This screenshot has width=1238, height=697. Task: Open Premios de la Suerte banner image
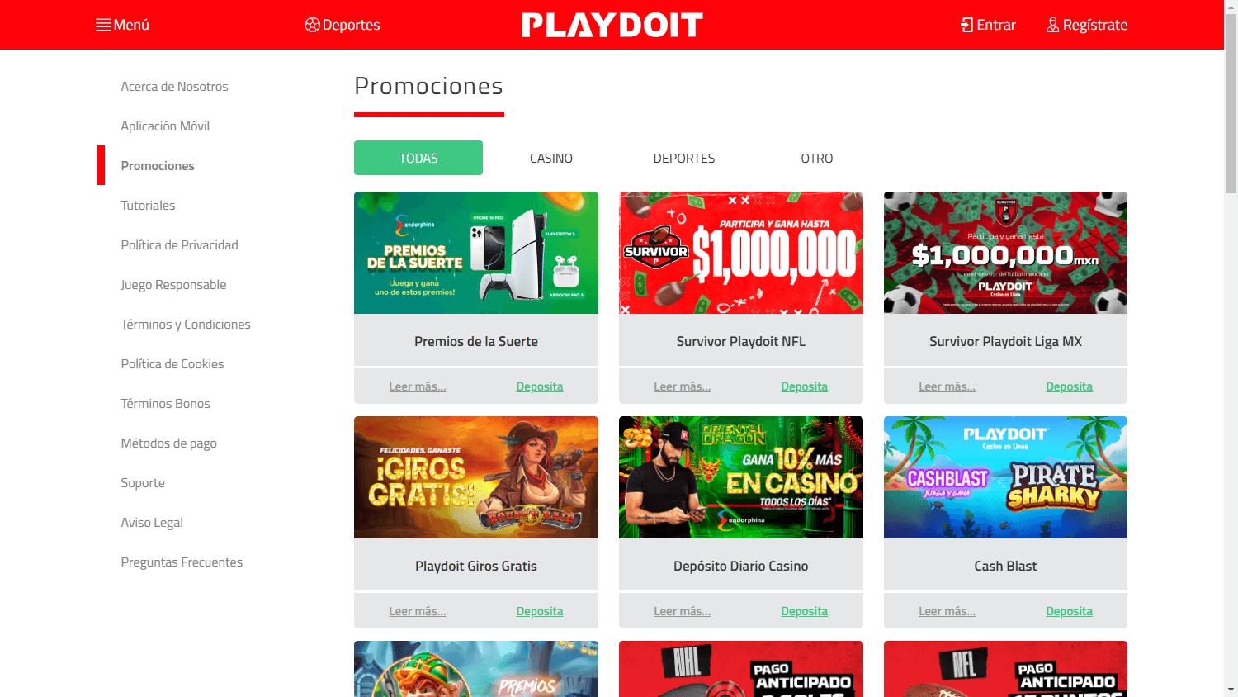coord(476,253)
